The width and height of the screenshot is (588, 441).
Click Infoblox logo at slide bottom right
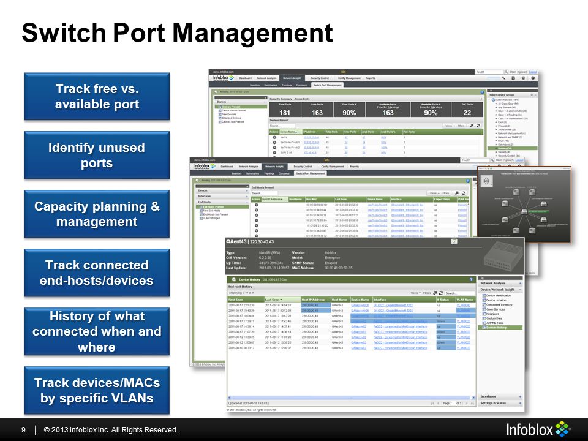click(538, 429)
